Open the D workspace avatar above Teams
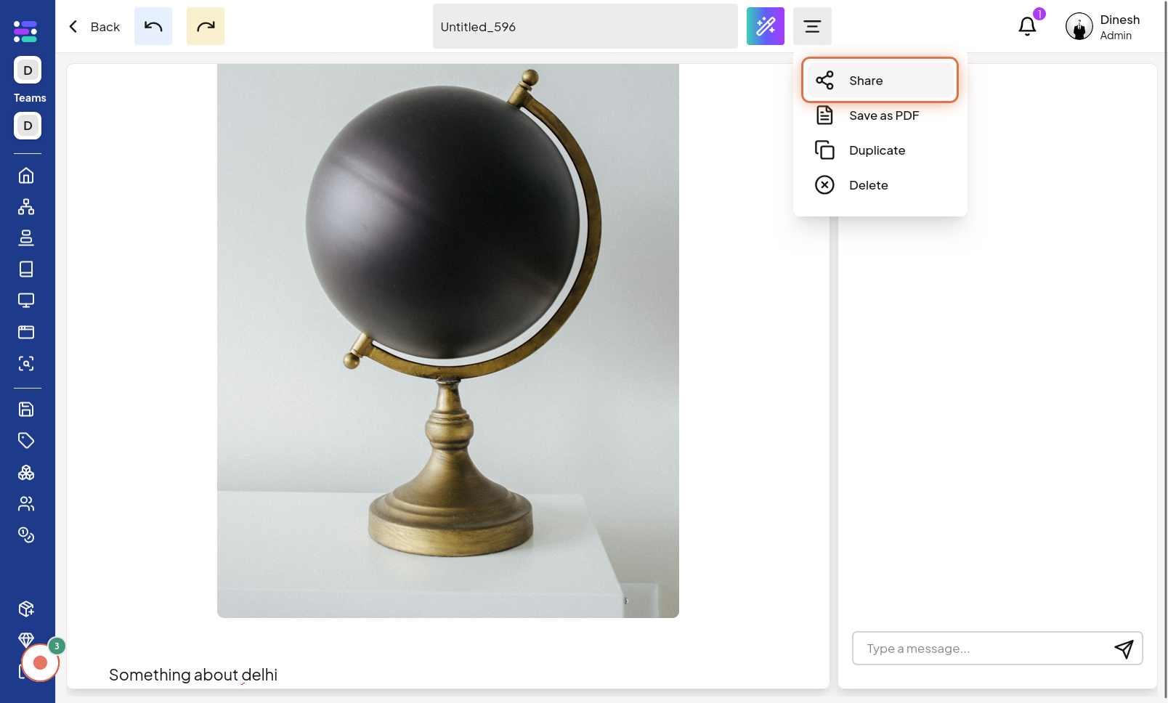1168x703 pixels. (x=28, y=70)
